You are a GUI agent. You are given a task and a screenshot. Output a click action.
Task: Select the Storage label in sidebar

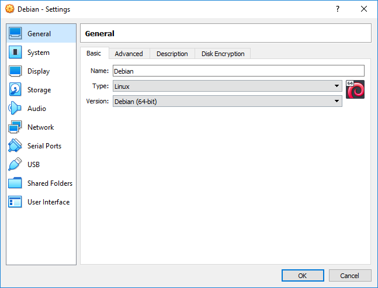coord(39,90)
